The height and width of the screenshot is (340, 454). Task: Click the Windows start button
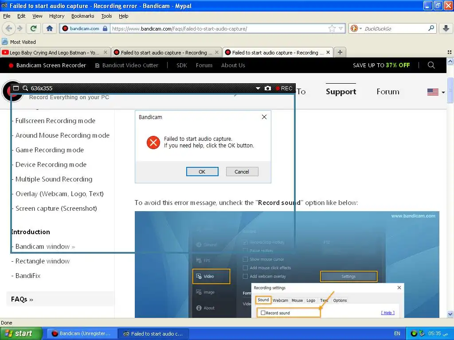click(21, 333)
